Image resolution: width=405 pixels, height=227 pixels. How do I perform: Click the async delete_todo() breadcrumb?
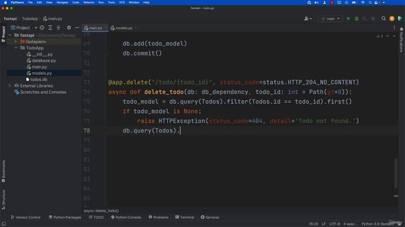click(101, 211)
